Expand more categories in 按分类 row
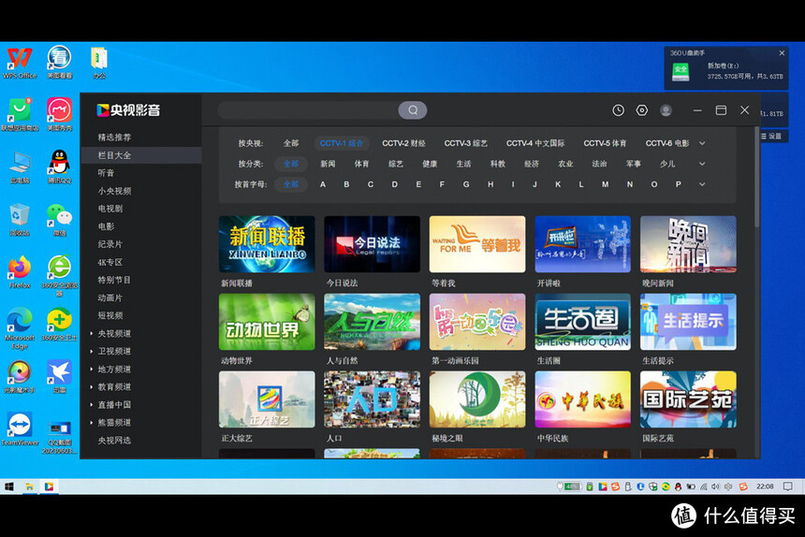 click(x=702, y=164)
